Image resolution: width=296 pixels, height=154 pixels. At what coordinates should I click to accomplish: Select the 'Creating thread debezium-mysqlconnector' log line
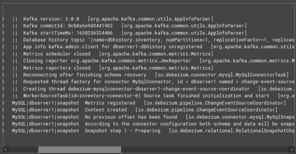coord(153,89)
